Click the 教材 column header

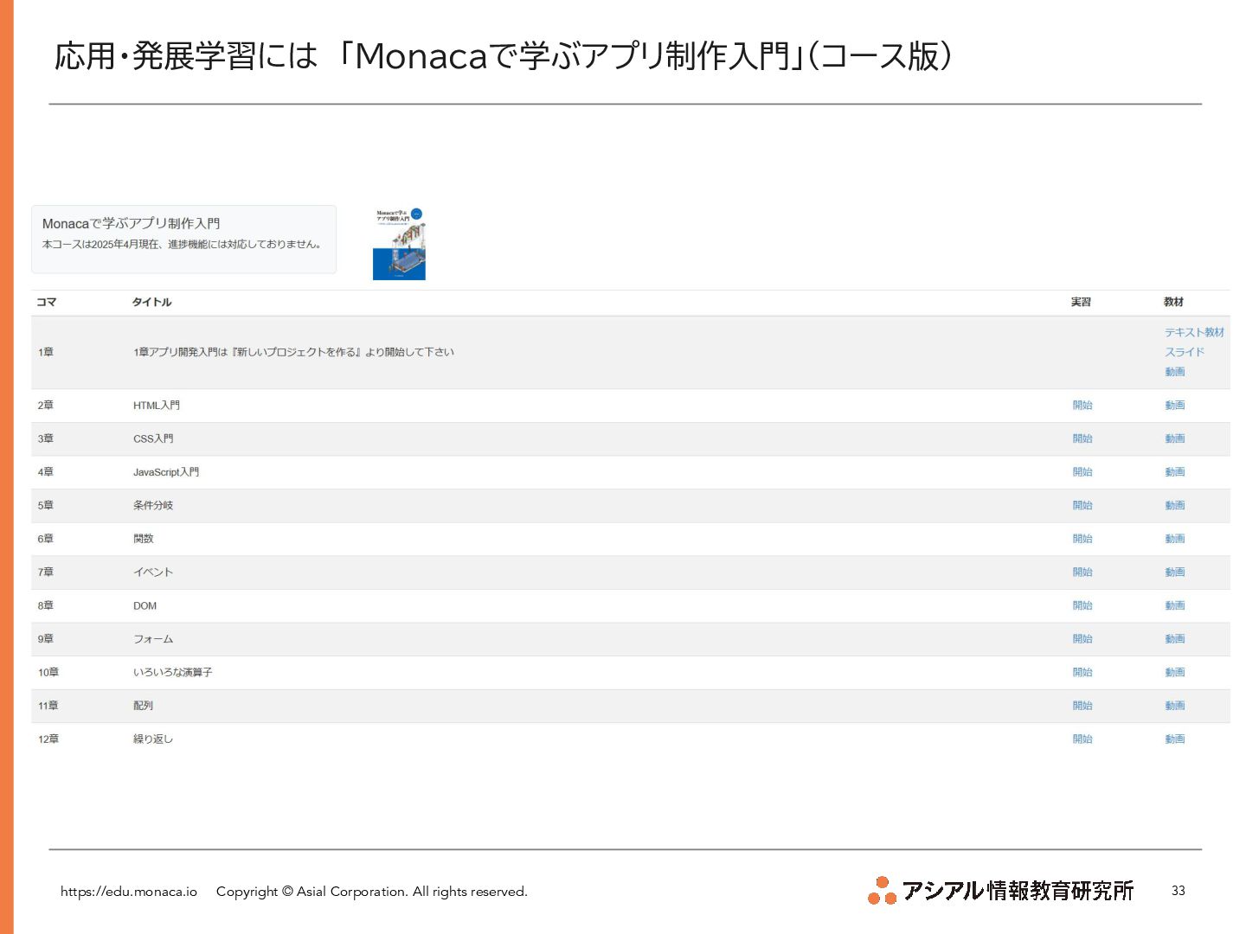point(1173,302)
